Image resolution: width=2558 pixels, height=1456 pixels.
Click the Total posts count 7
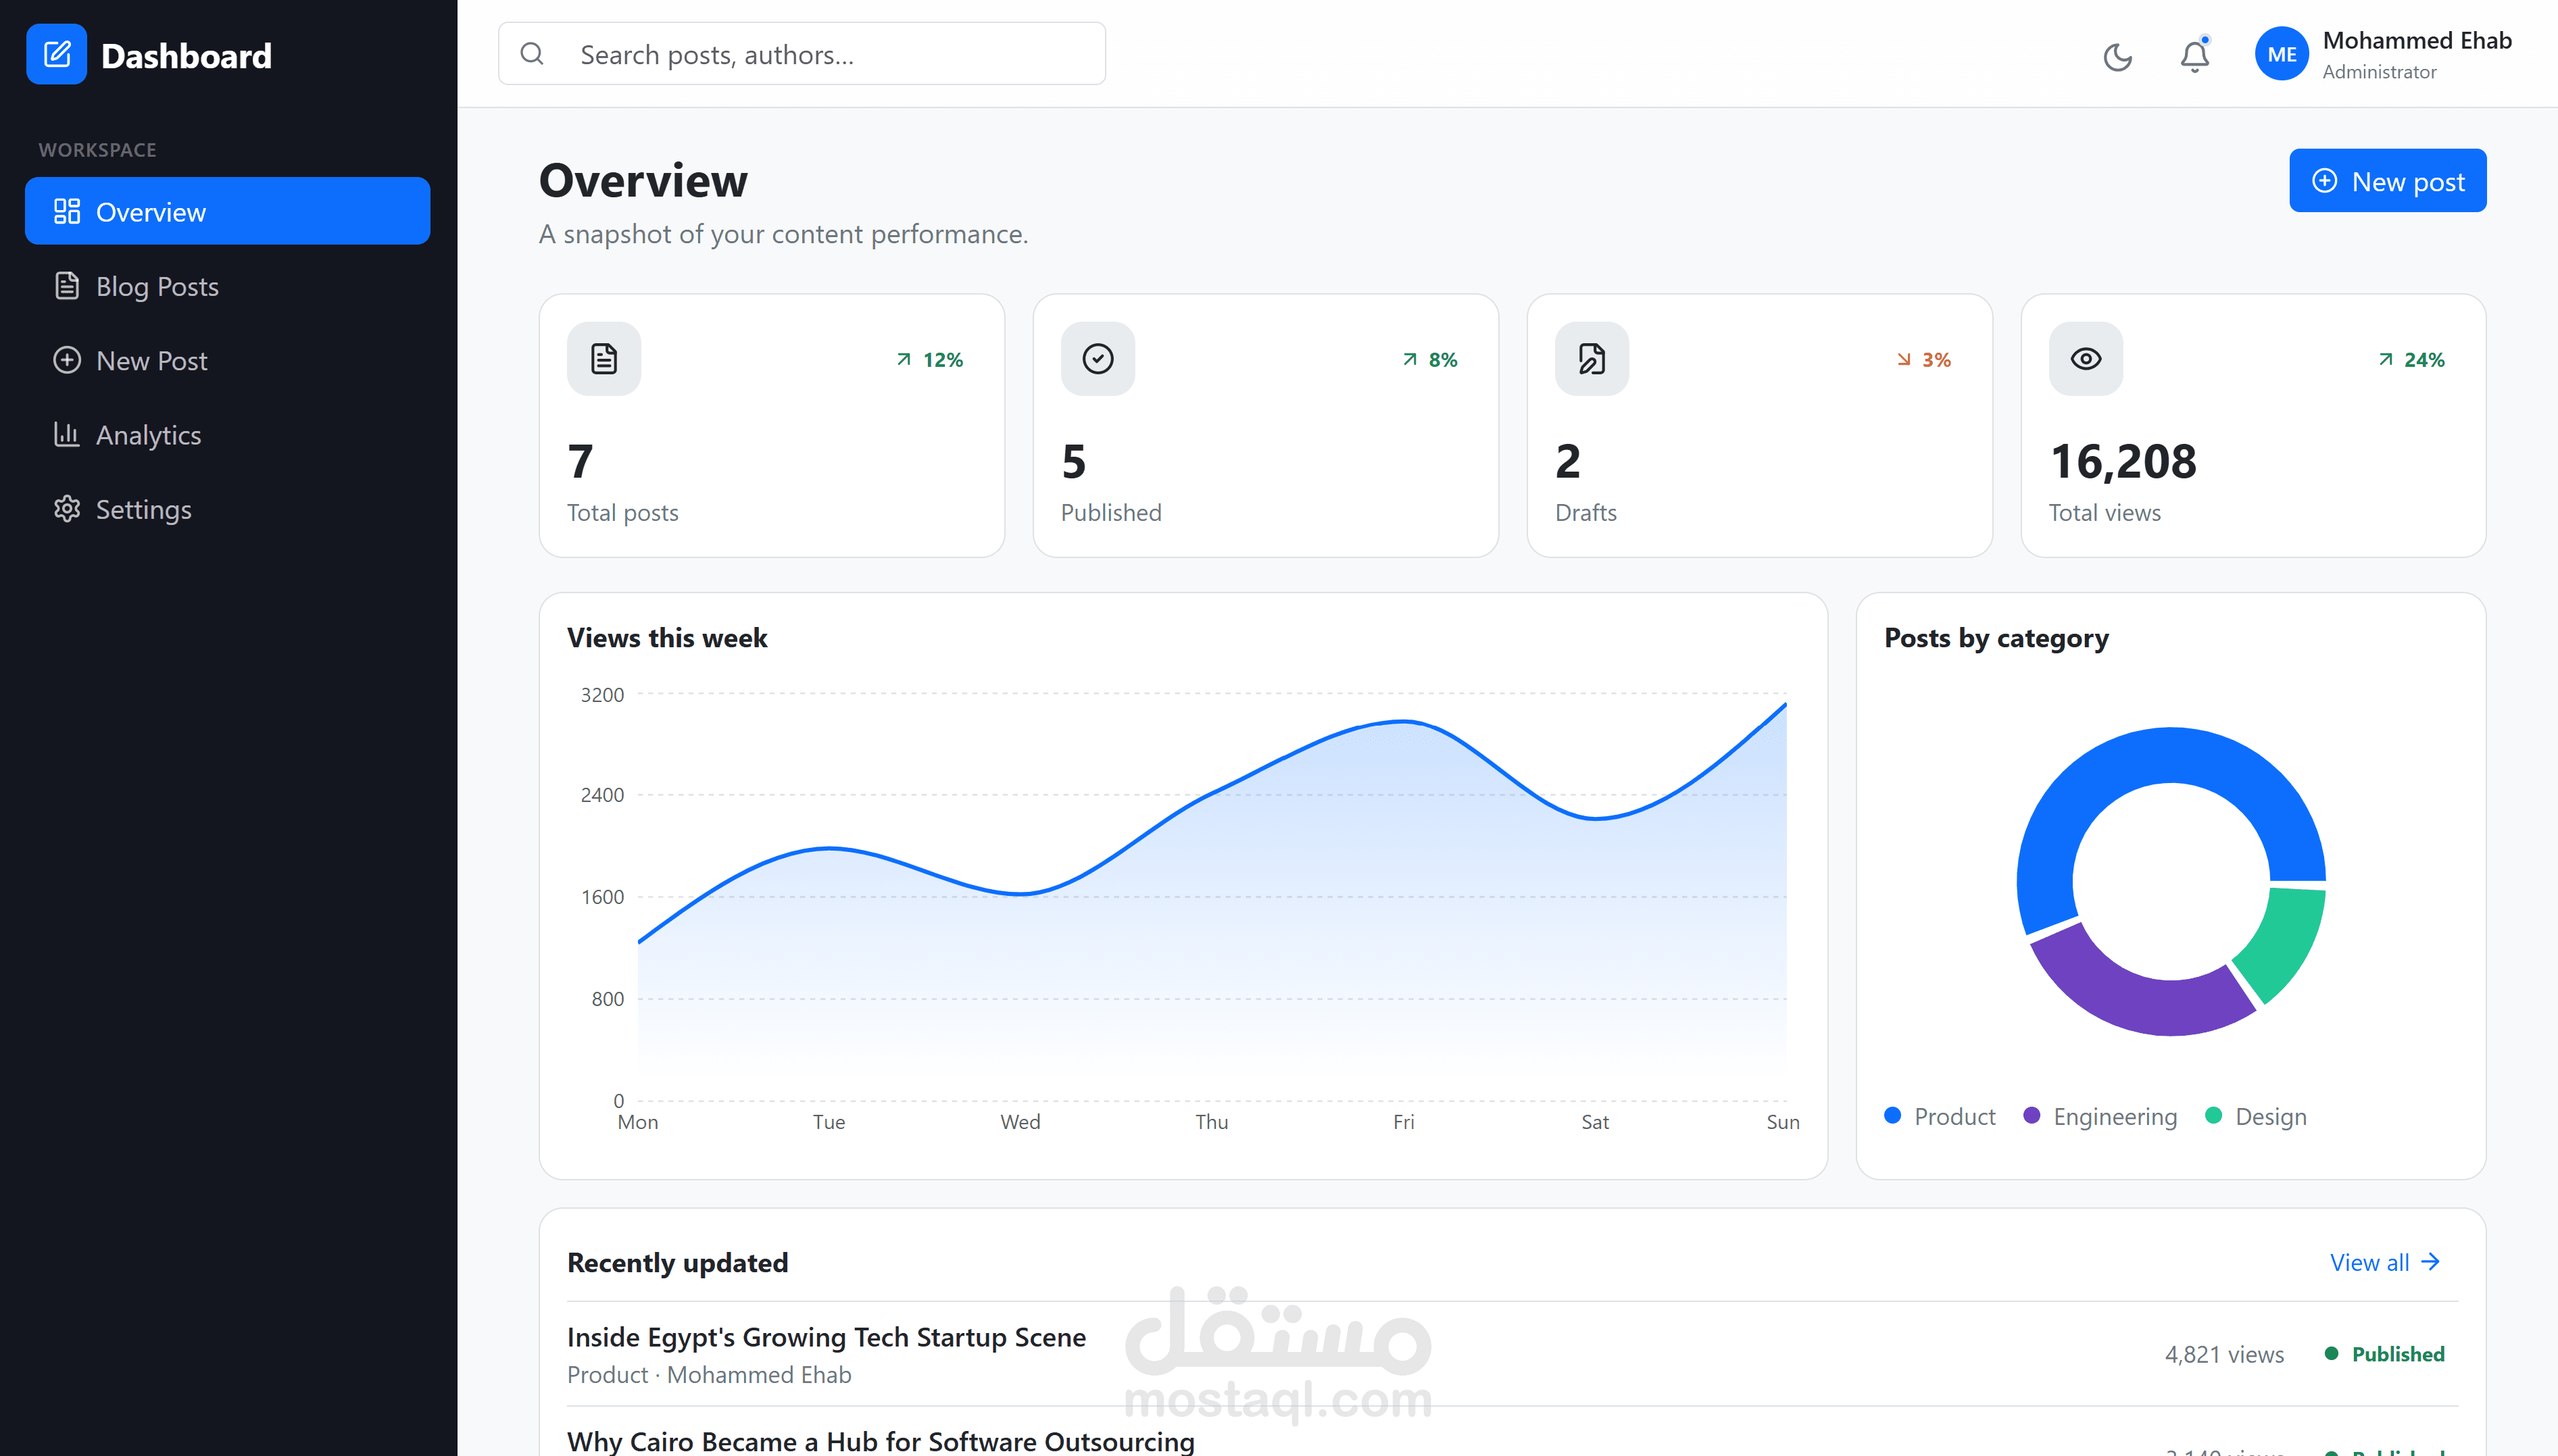click(580, 461)
